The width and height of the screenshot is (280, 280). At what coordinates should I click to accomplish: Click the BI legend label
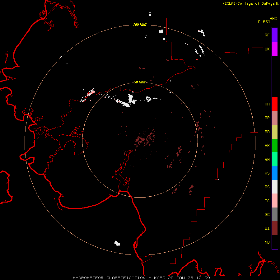coord(267,228)
